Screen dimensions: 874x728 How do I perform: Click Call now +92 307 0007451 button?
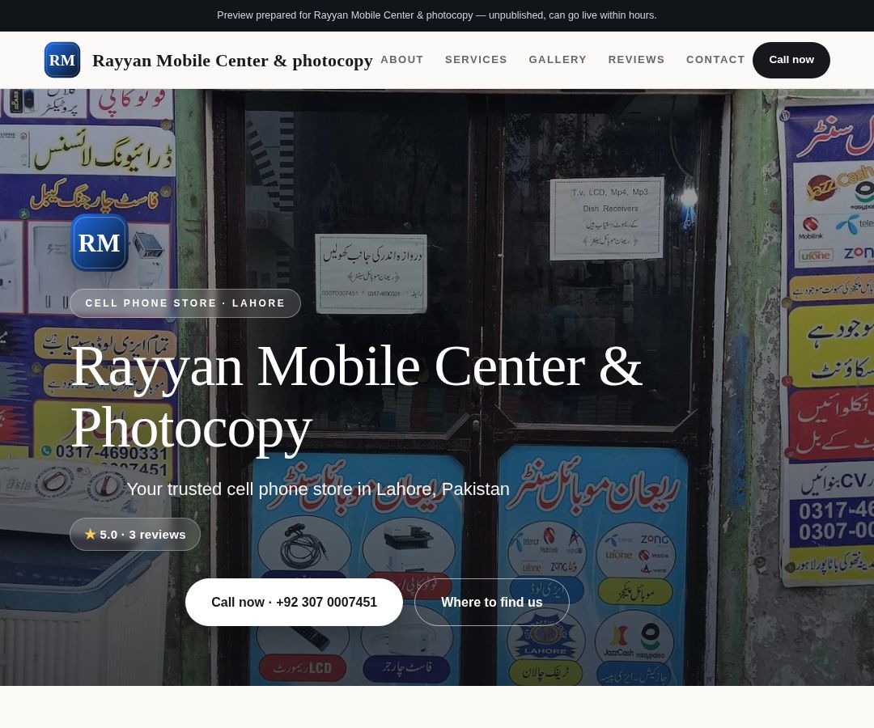(294, 602)
